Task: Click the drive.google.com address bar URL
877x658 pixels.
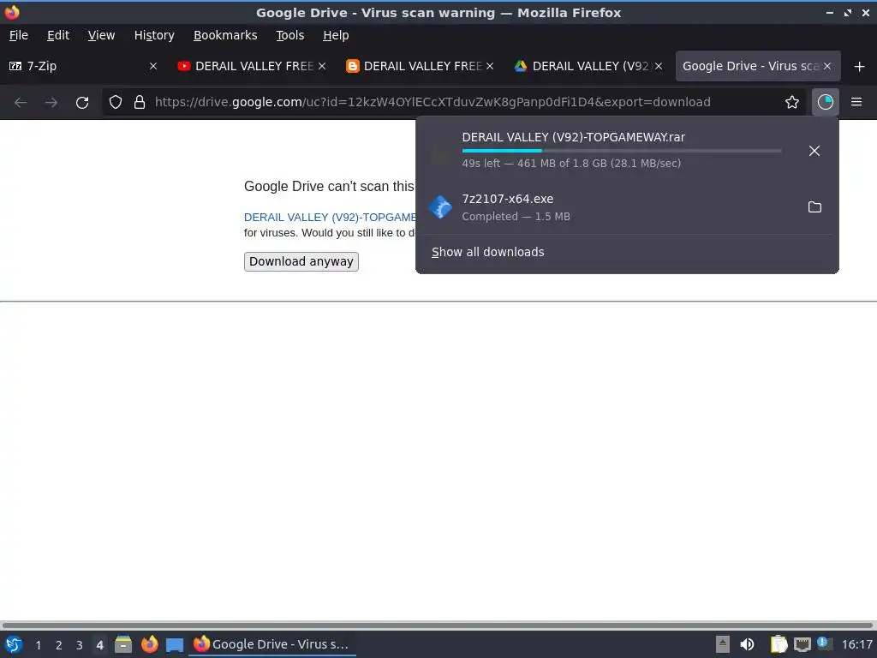Action: pyautogui.click(x=433, y=102)
